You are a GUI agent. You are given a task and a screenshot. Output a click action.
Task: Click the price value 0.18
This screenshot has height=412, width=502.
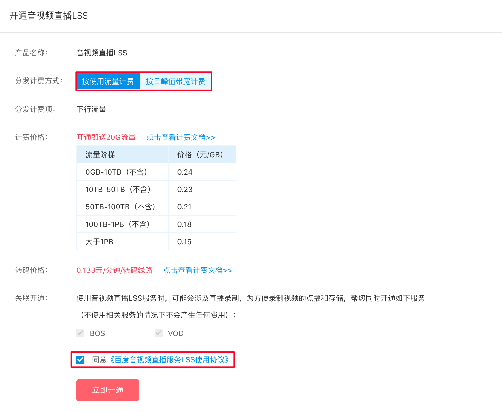[x=185, y=224]
